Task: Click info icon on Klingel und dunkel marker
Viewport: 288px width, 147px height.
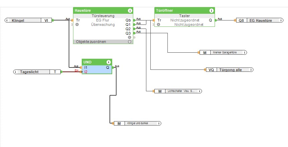Action: (159, 124)
